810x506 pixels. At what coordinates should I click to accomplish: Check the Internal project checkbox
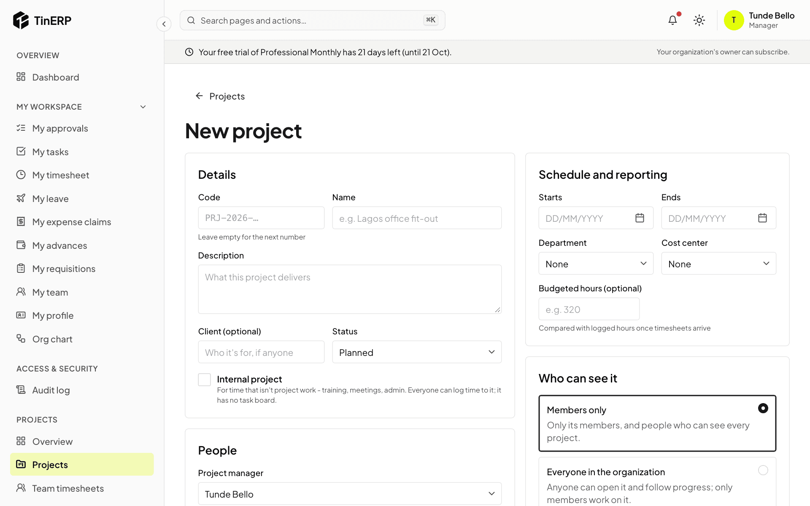tap(205, 379)
